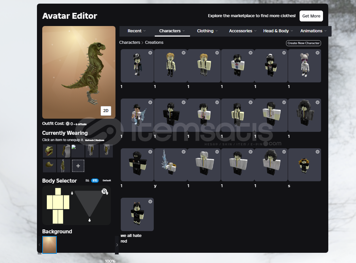
Task: Unequip the dinosaur tail item in Currently Wearing
Action: (x=49, y=166)
